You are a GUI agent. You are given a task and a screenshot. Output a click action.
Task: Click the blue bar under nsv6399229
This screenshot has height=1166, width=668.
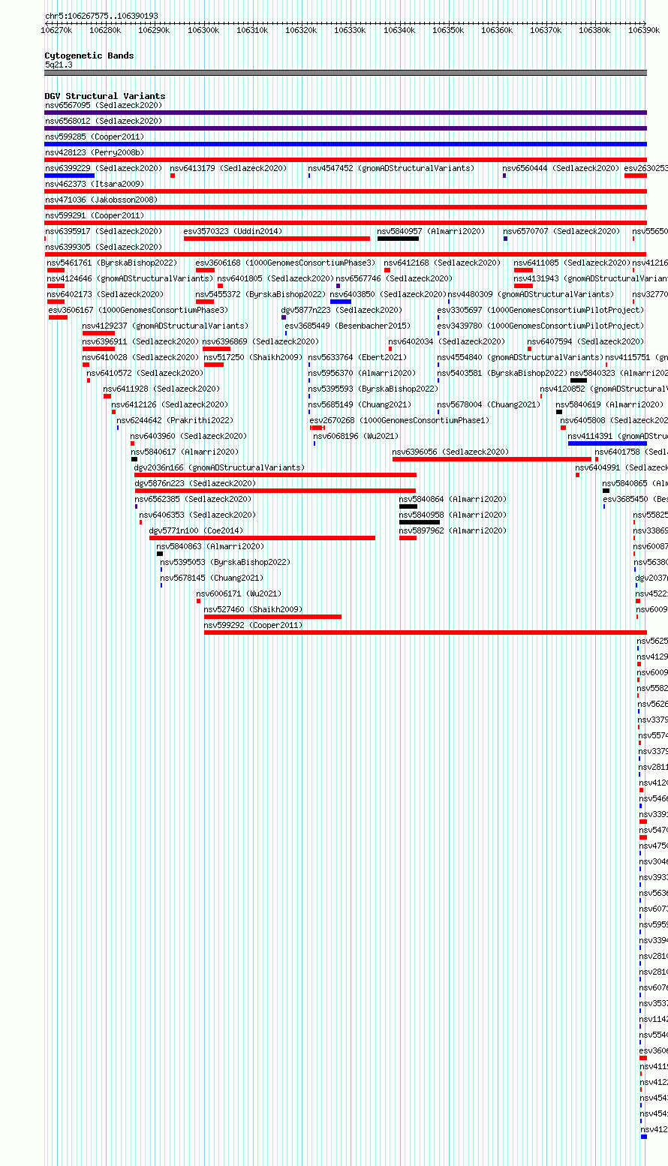[x=69, y=176]
